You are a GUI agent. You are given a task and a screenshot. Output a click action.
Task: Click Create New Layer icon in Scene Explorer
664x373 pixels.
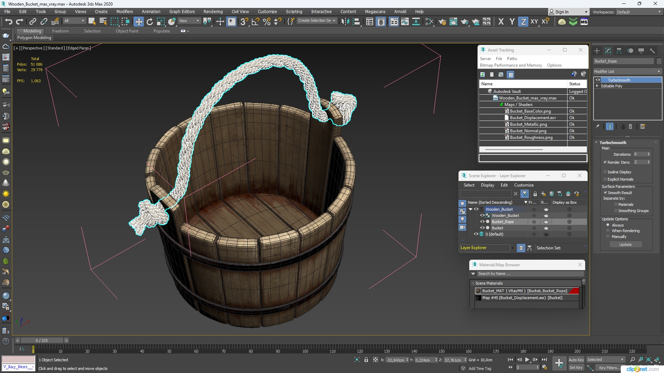tap(543, 194)
